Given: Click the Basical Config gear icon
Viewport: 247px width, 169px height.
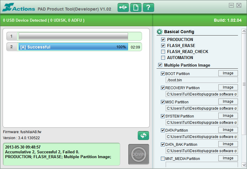Looking at the screenshot, I should (x=160, y=32).
